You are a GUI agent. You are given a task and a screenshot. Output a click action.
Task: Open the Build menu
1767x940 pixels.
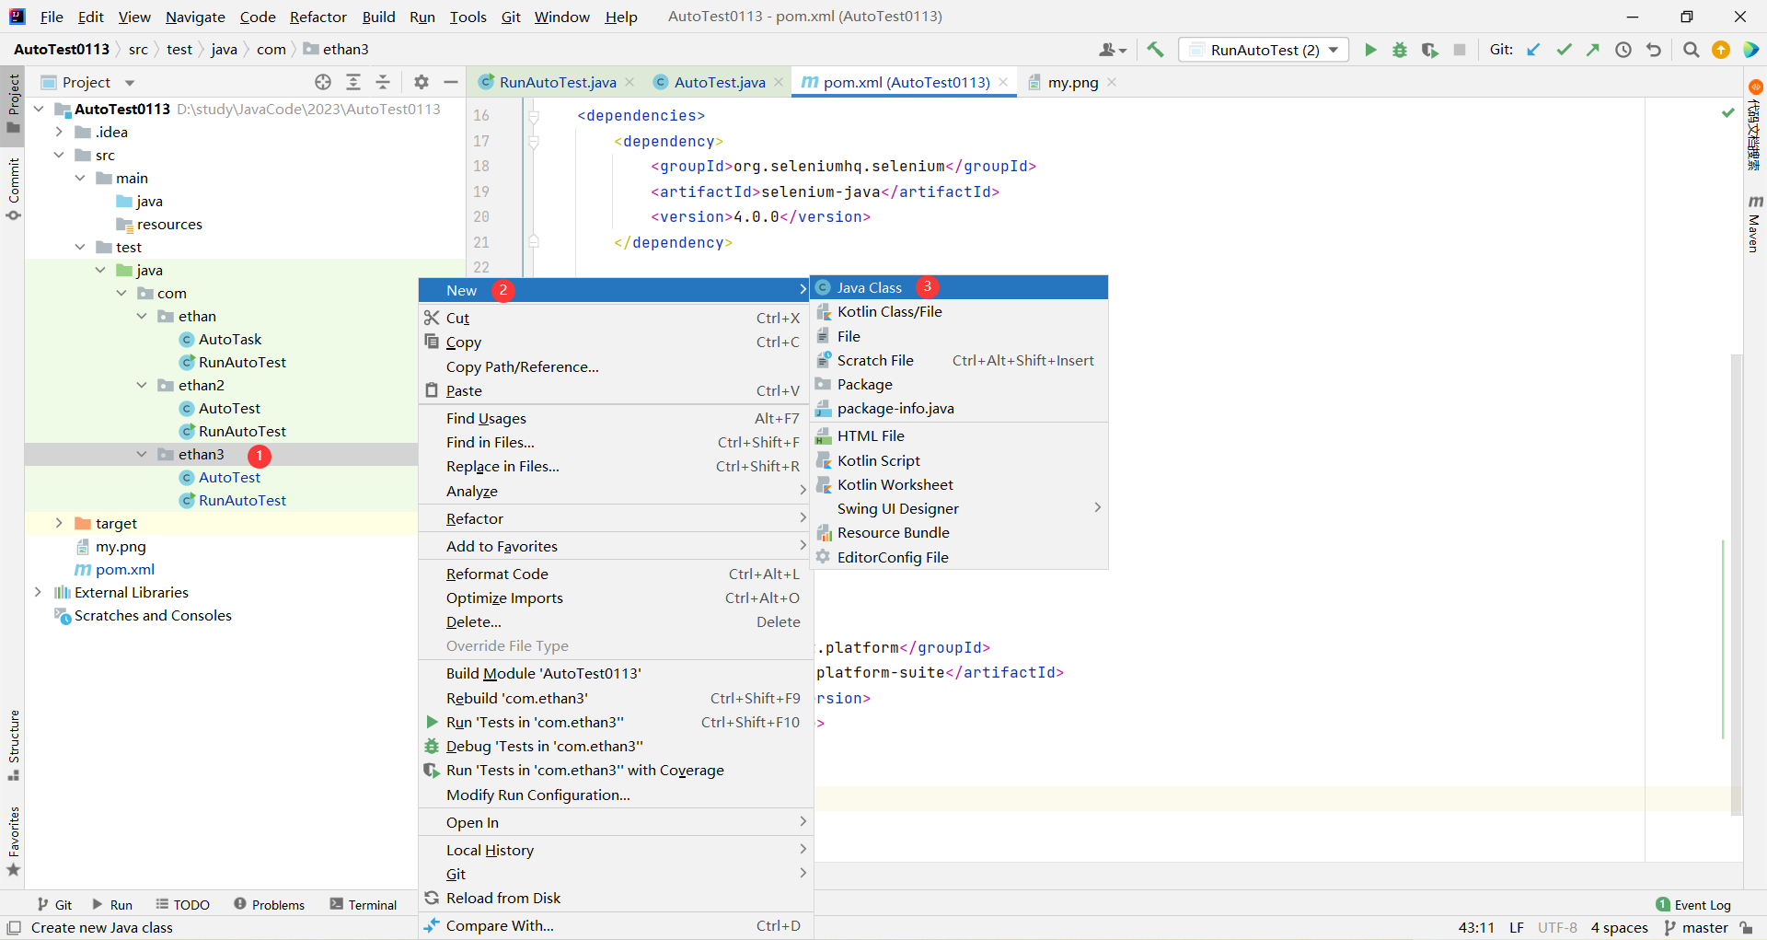[378, 17]
